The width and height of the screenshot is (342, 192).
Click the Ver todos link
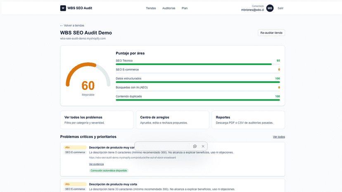tap(279, 137)
